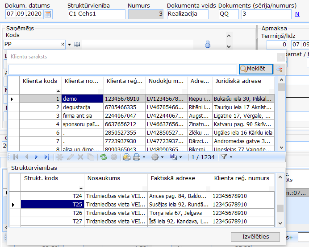Go to first record in navigator

click(x=16, y=157)
